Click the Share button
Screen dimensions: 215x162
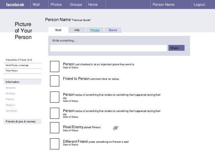click(x=176, y=48)
